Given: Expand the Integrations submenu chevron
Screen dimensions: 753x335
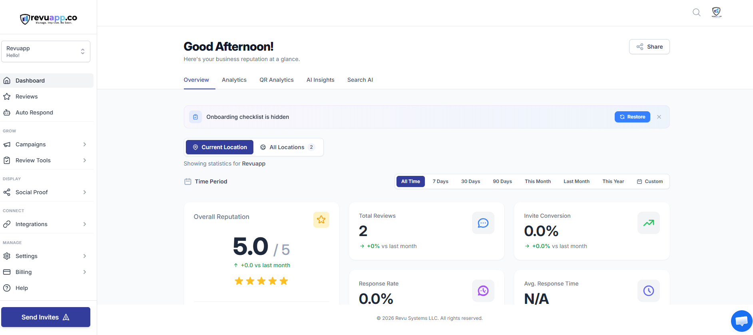Looking at the screenshot, I should (85, 224).
